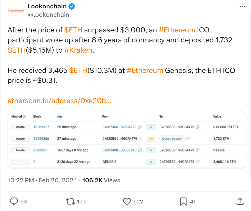Click the first $ETH cashtag
251x211 pixels.
[73, 30]
